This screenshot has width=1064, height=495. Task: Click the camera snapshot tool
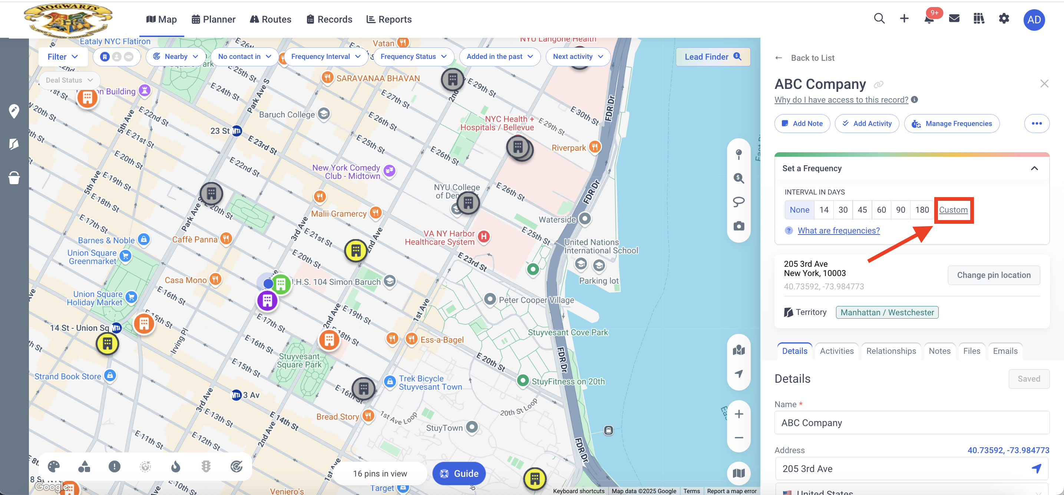click(x=738, y=226)
